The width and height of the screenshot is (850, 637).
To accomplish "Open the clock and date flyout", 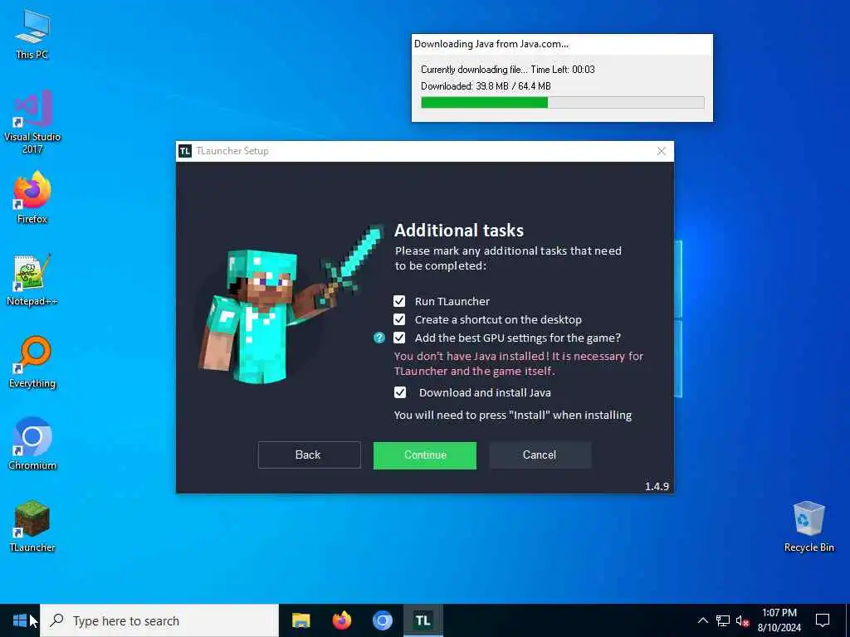I will (x=779, y=620).
